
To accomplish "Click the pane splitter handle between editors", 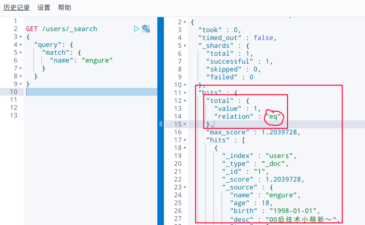I will pyautogui.click(x=161, y=124).
